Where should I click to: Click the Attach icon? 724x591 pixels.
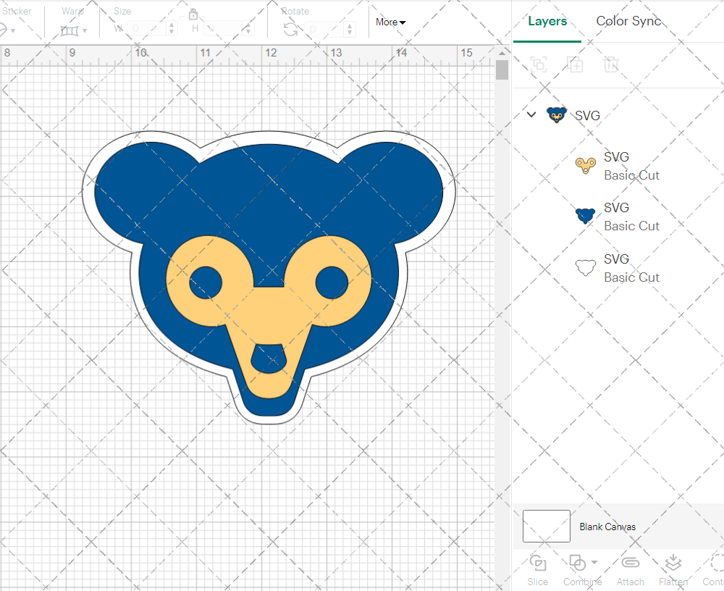(x=630, y=563)
